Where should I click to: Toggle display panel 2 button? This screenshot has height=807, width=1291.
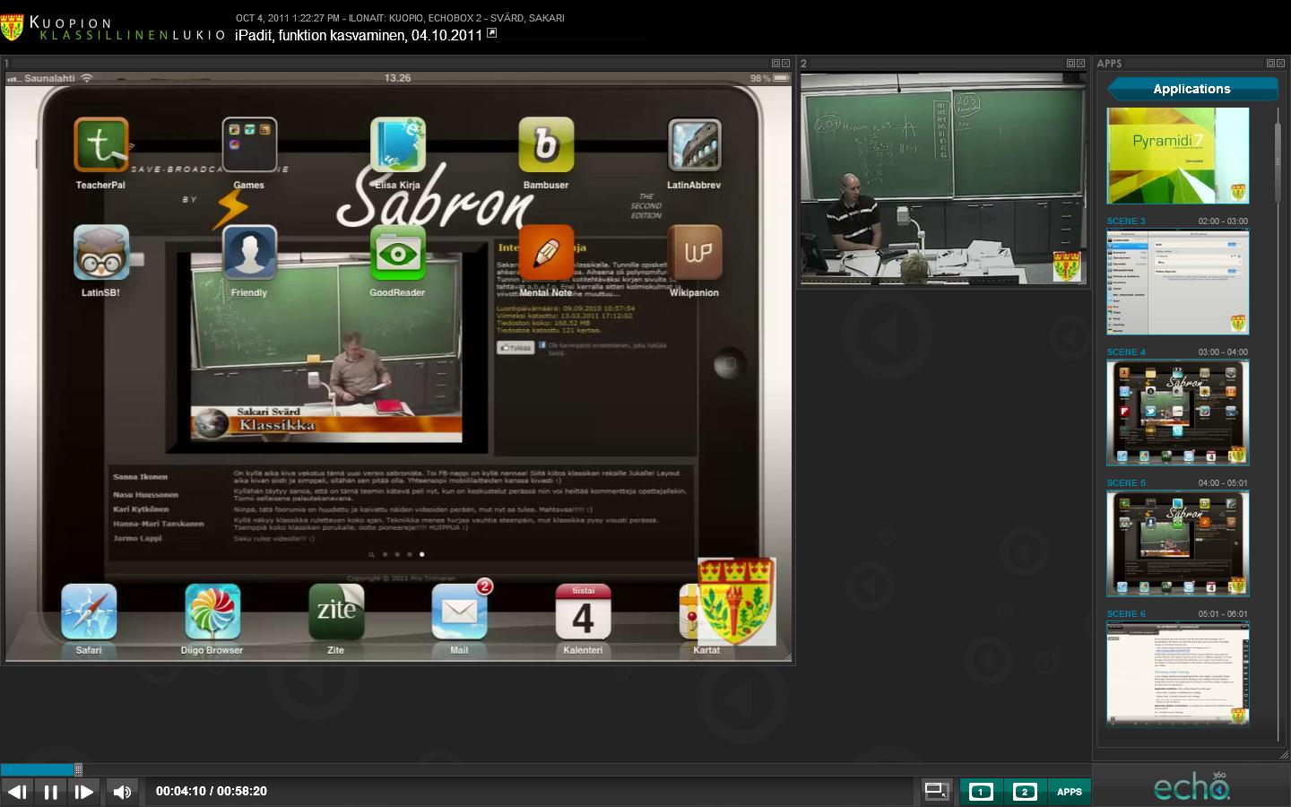[1025, 792]
